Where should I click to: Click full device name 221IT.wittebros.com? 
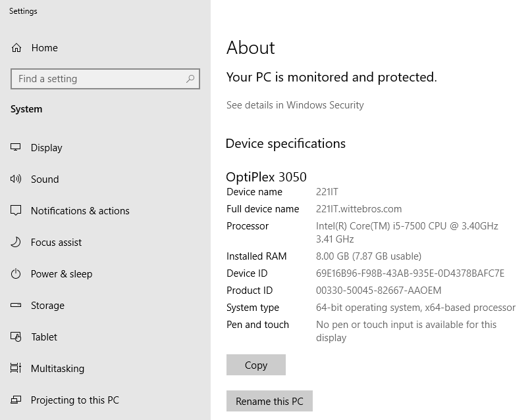[359, 208]
